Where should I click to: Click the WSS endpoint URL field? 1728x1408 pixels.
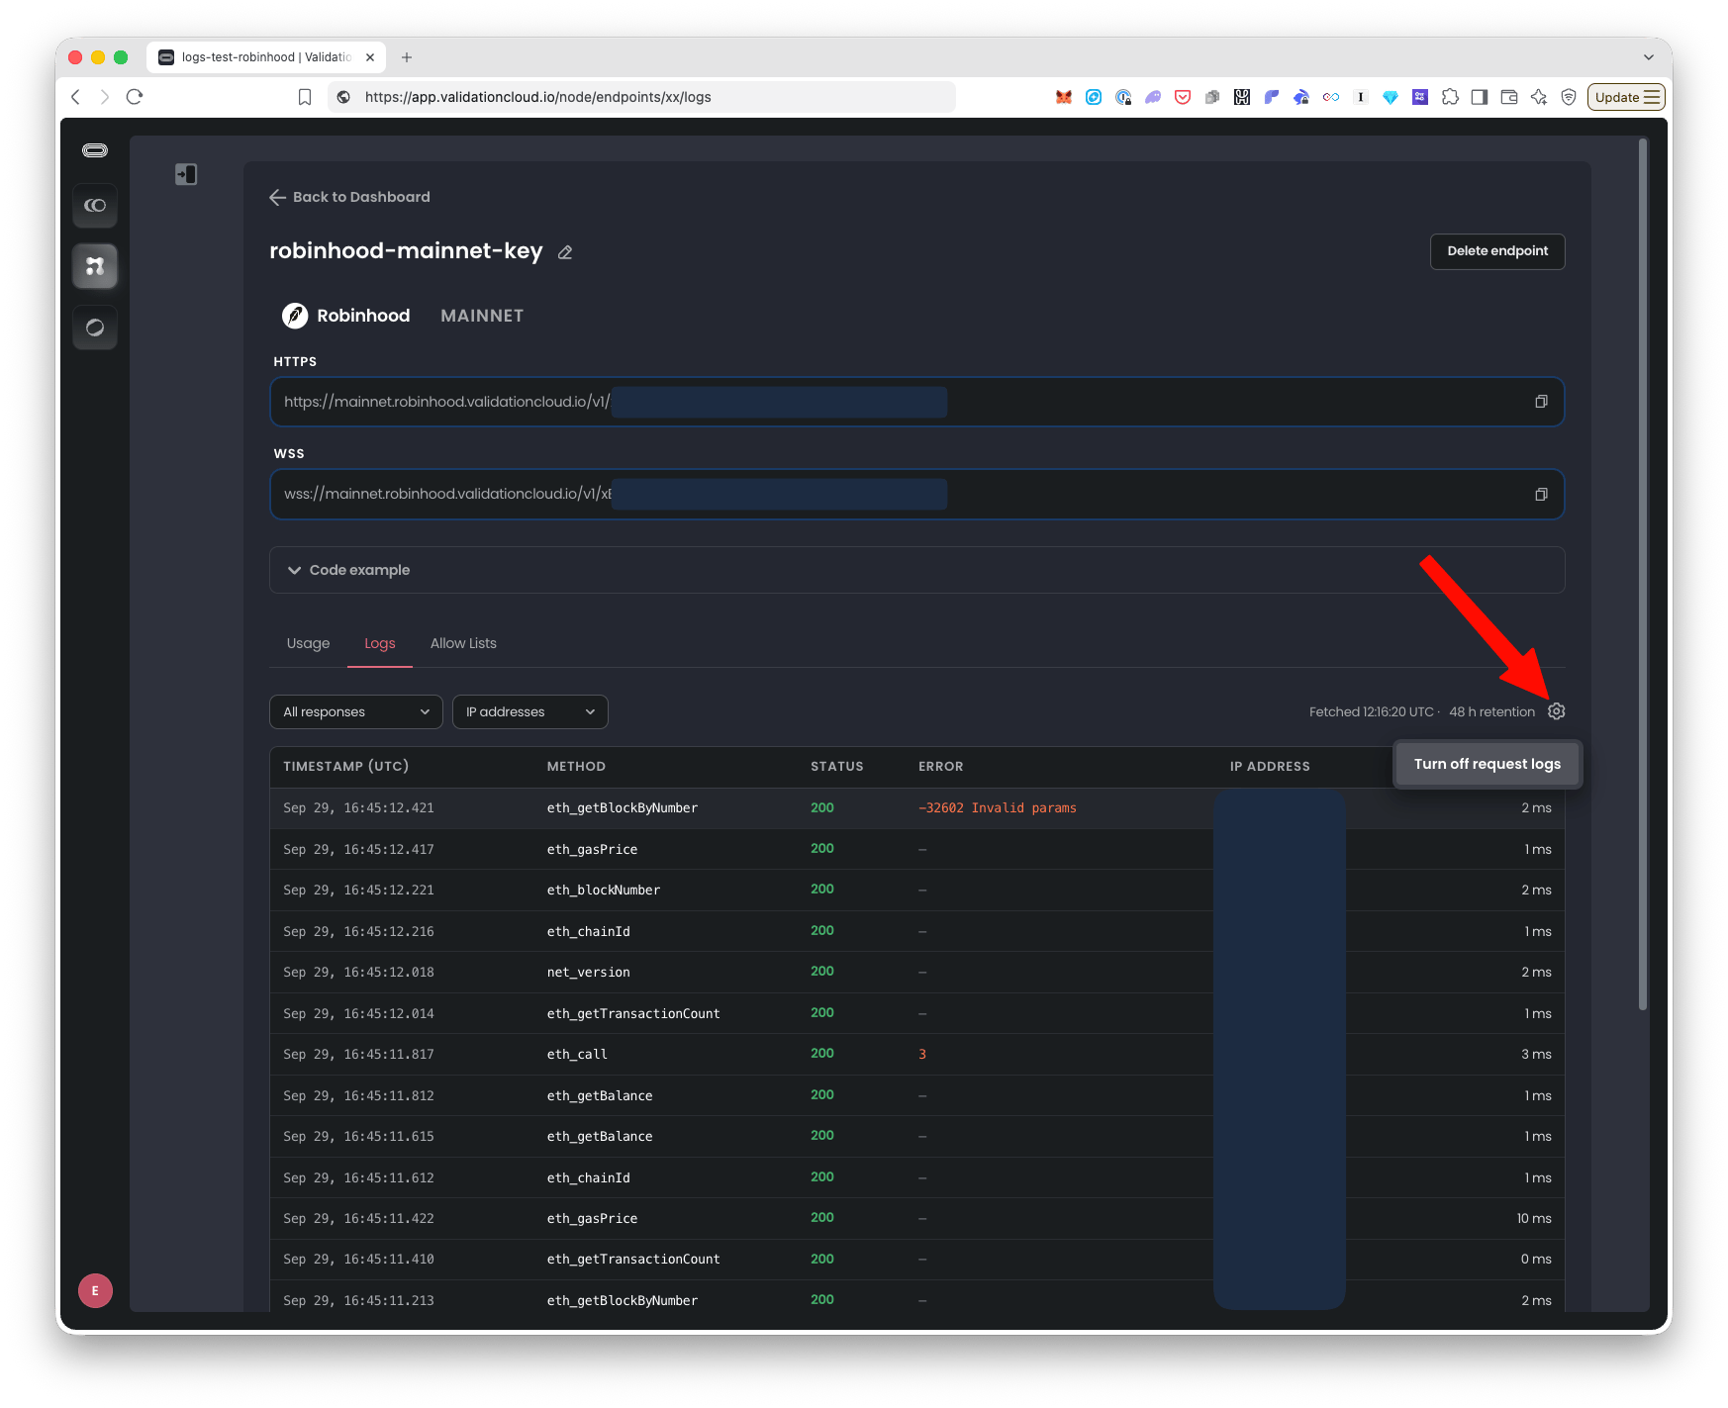916,495
